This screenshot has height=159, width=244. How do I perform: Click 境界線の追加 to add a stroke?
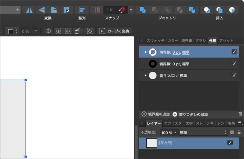click(156, 114)
